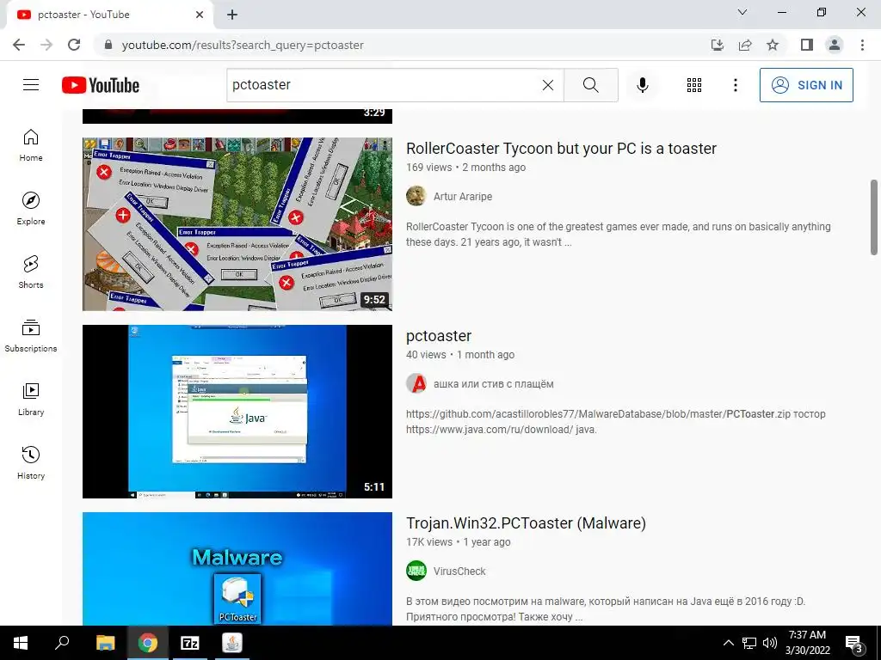Image resolution: width=881 pixels, height=660 pixels.
Task: Open taskbar clock 7:37 AM
Action: [807, 643]
